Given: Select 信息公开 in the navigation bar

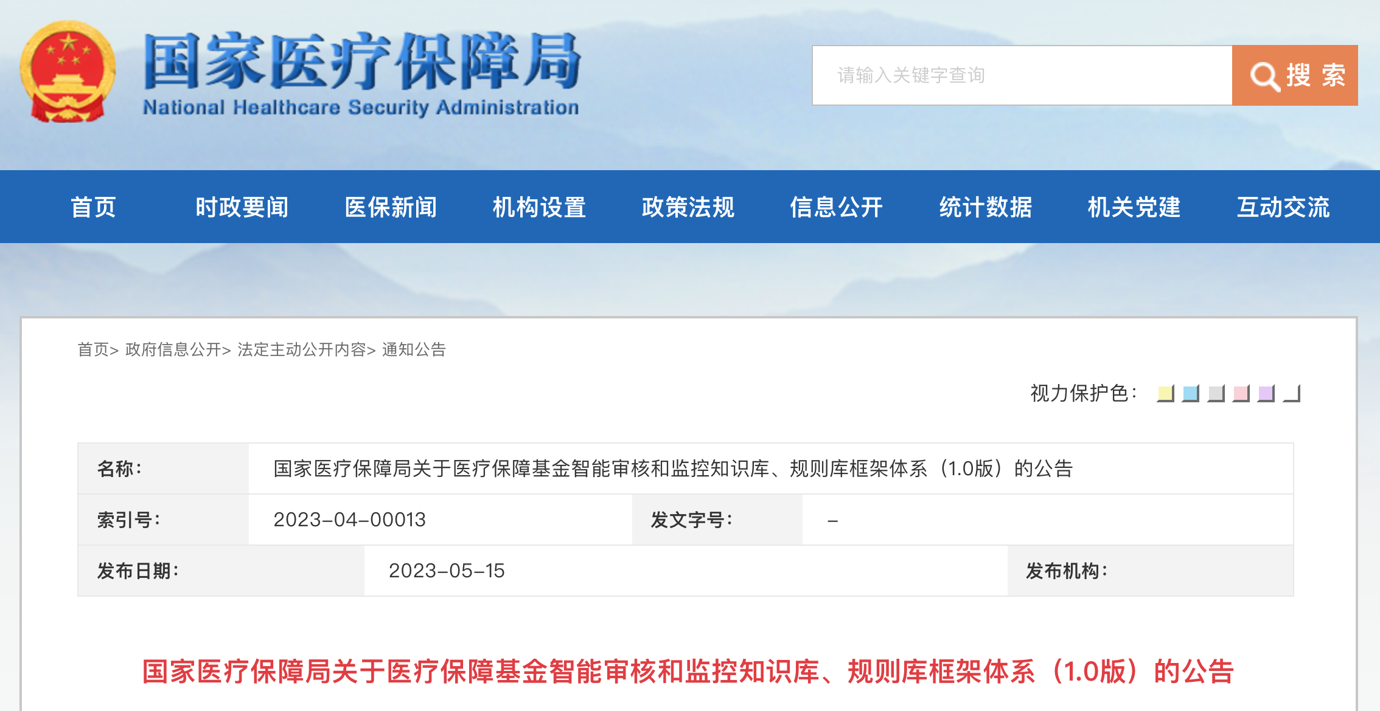Looking at the screenshot, I should (x=837, y=207).
